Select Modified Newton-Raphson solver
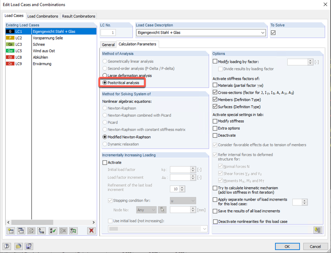 (x=126, y=137)
